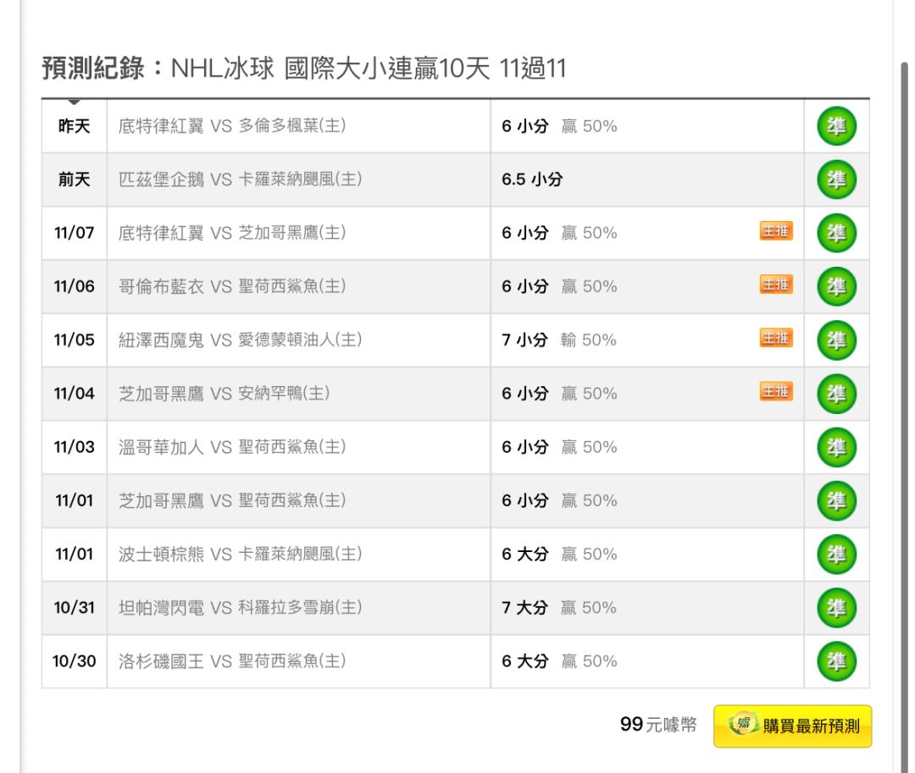Screen dimensions: 915x773
Task: Click the 準 badge for the 11/06 row
Action: coord(836,287)
